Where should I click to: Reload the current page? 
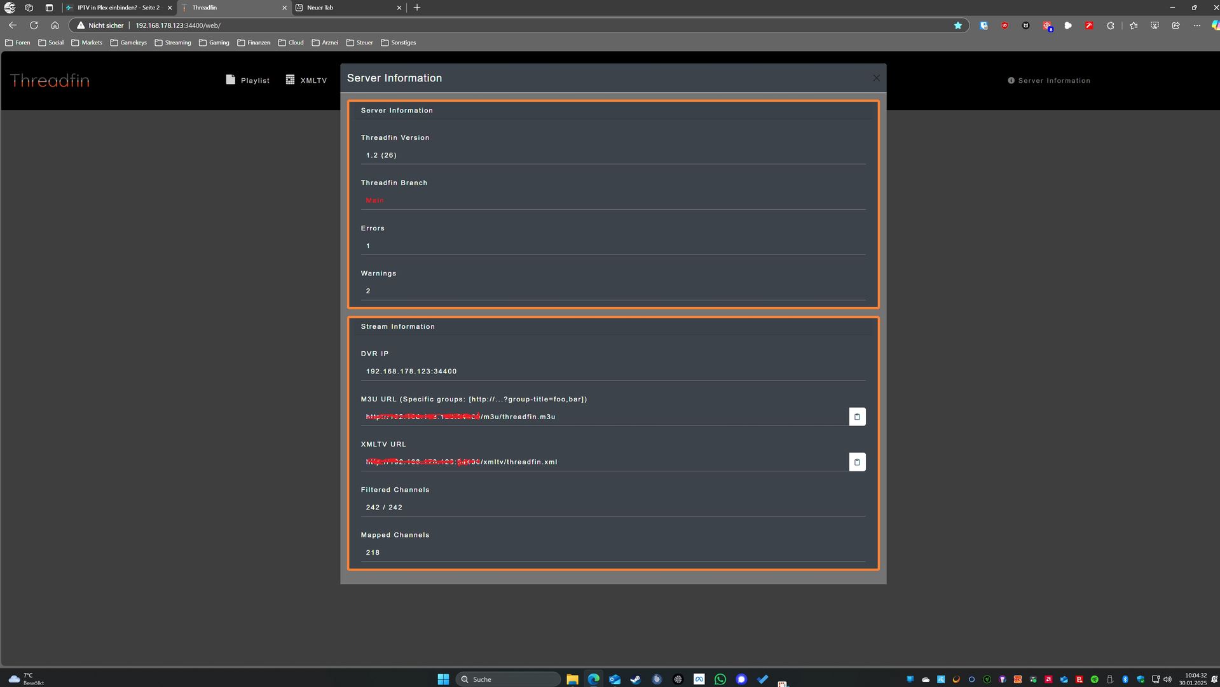(34, 25)
